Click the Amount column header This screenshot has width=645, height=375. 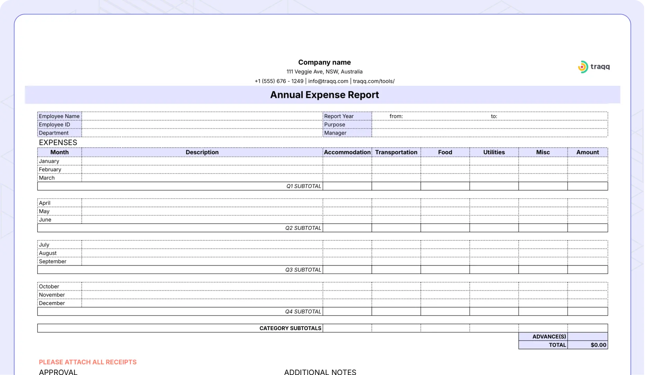588,152
